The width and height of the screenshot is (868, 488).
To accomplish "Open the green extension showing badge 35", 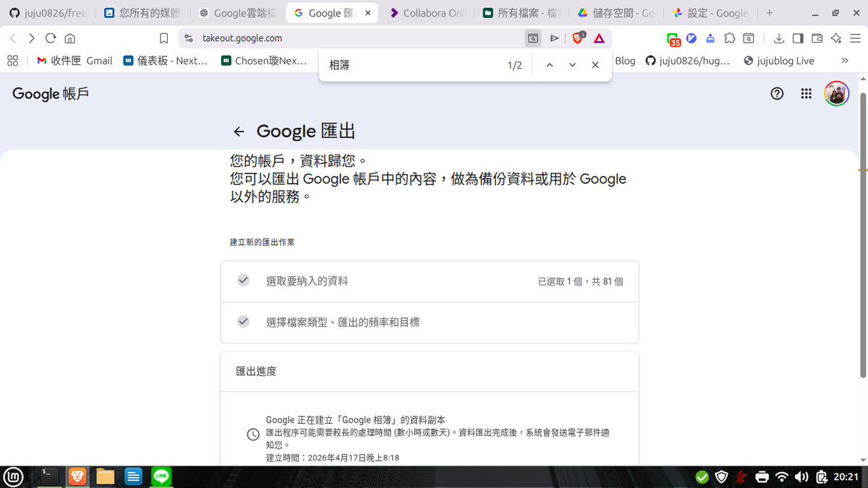I will click(x=673, y=39).
